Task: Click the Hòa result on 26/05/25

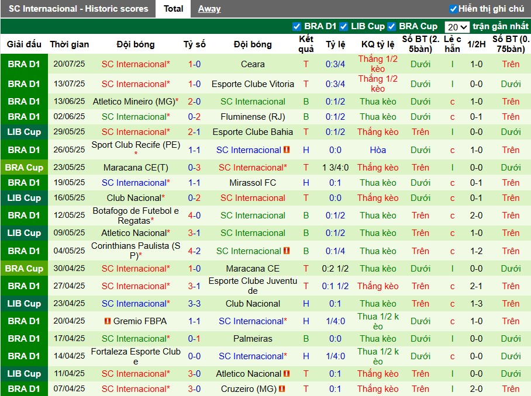Action: click(378, 150)
